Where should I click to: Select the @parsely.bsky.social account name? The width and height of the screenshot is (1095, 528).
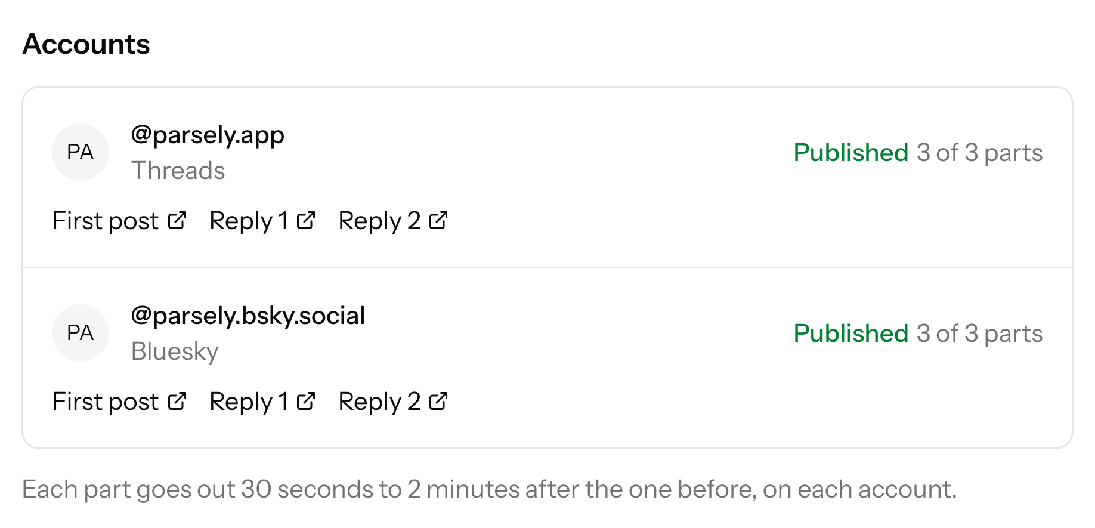click(248, 316)
